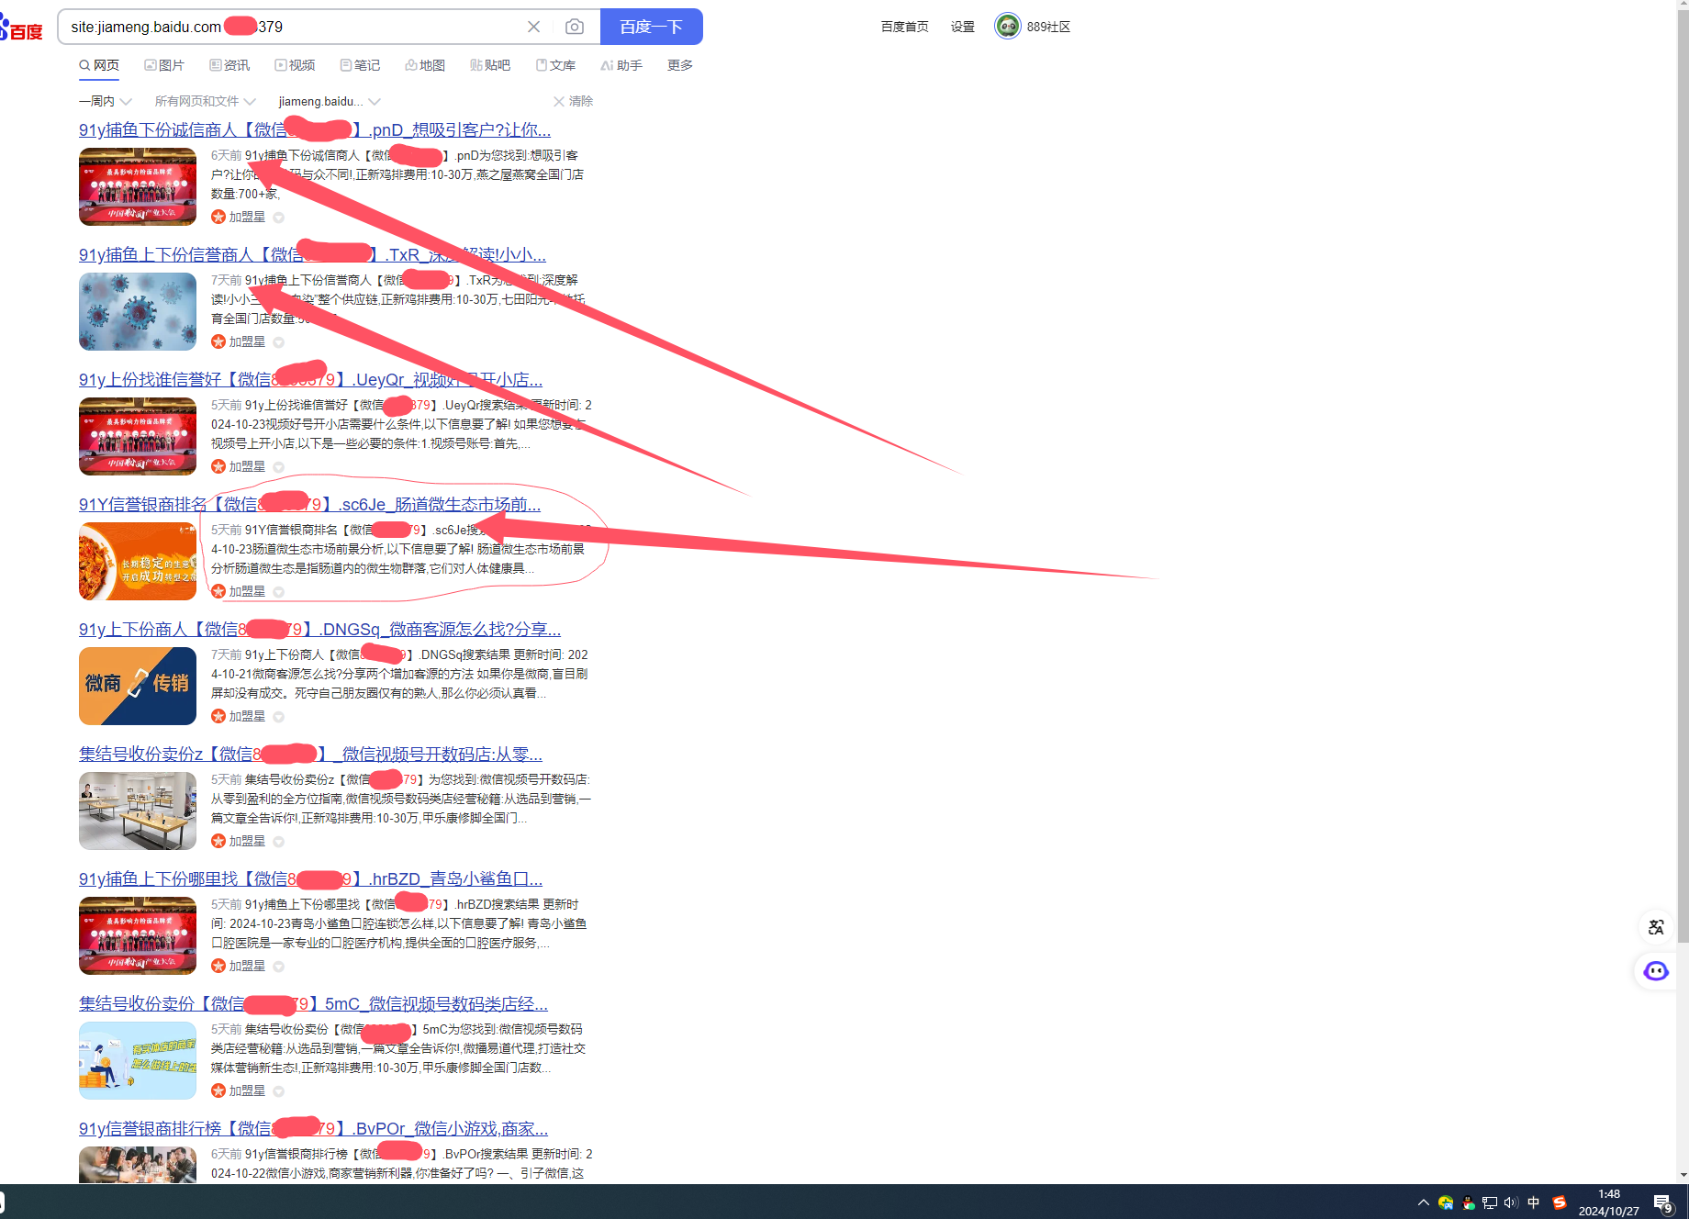The image size is (1689, 1219).
Task: Open result titled 91Y信誉银商排名
Action: (309, 505)
